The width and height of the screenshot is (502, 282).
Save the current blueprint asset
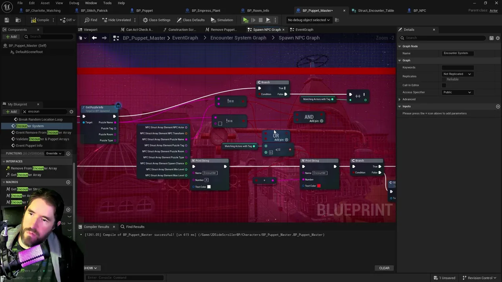pyautogui.click(x=7, y=20)
